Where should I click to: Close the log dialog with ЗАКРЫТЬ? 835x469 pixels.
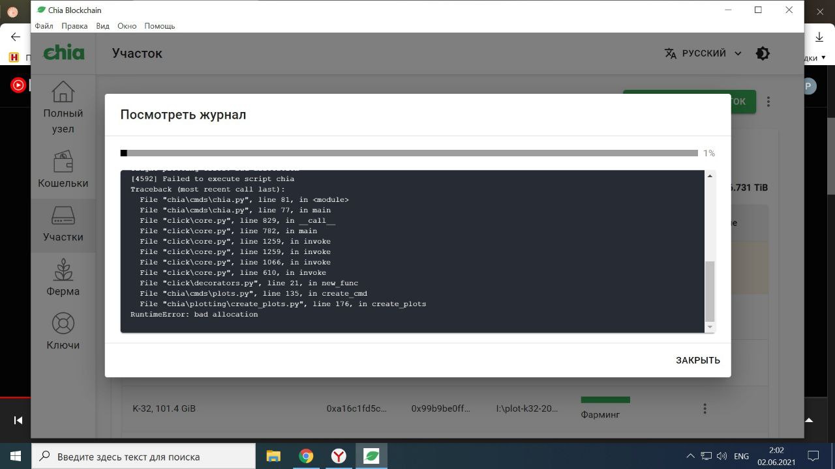click(698, 360)
